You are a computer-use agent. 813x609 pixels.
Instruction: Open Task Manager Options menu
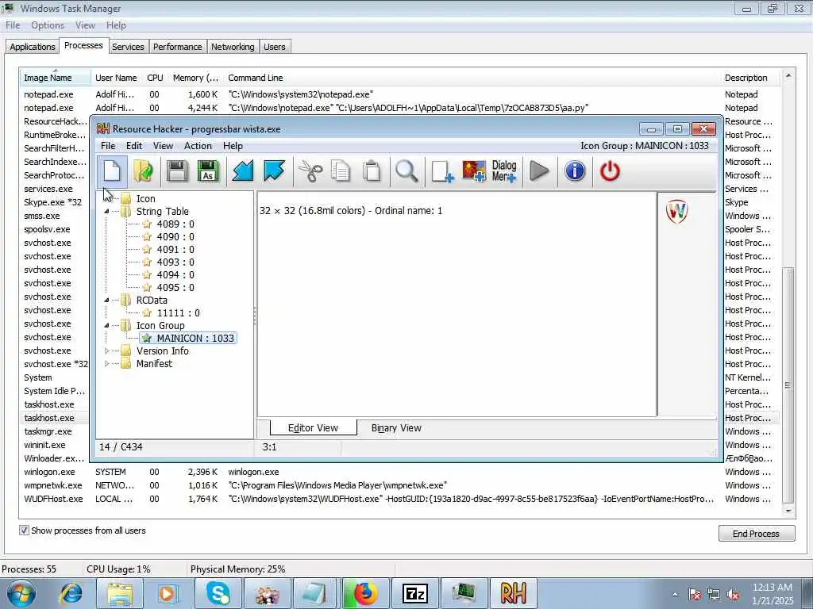point(47,25)
